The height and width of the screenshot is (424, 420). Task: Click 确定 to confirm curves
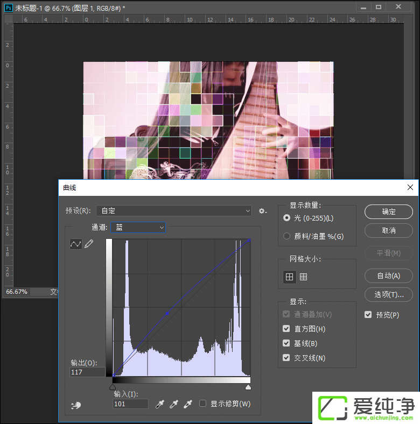(389, 212)
